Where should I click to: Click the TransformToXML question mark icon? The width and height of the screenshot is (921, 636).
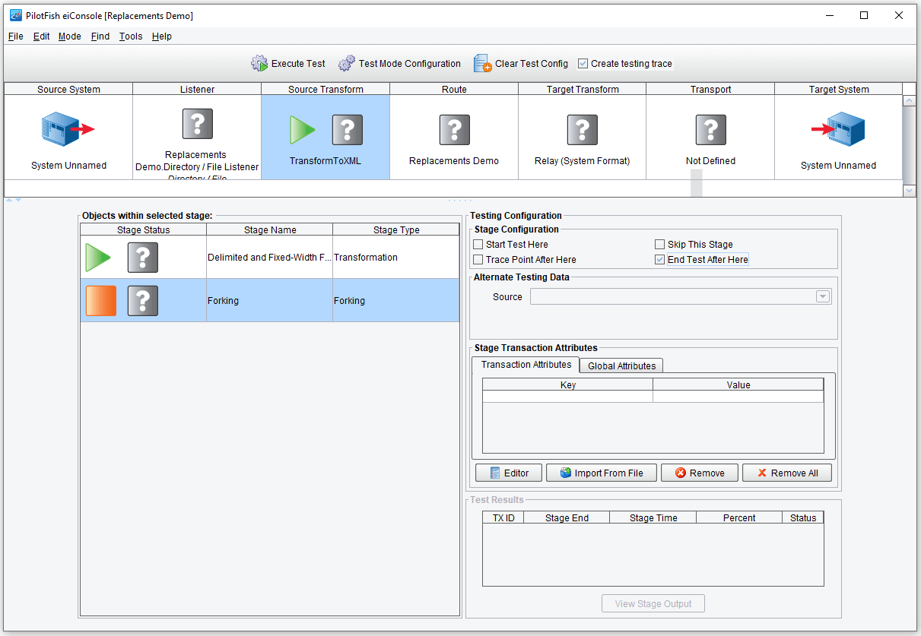[x=348, y=130]
